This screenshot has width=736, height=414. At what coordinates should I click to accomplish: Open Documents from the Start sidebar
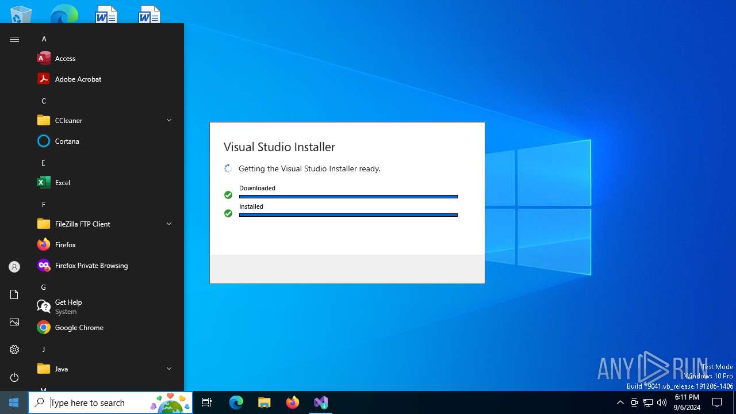(x=14, y=294)
